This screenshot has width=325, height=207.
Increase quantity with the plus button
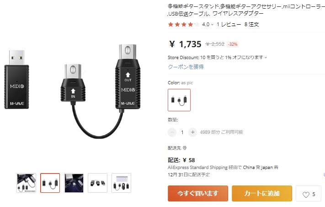coord(192,132)
